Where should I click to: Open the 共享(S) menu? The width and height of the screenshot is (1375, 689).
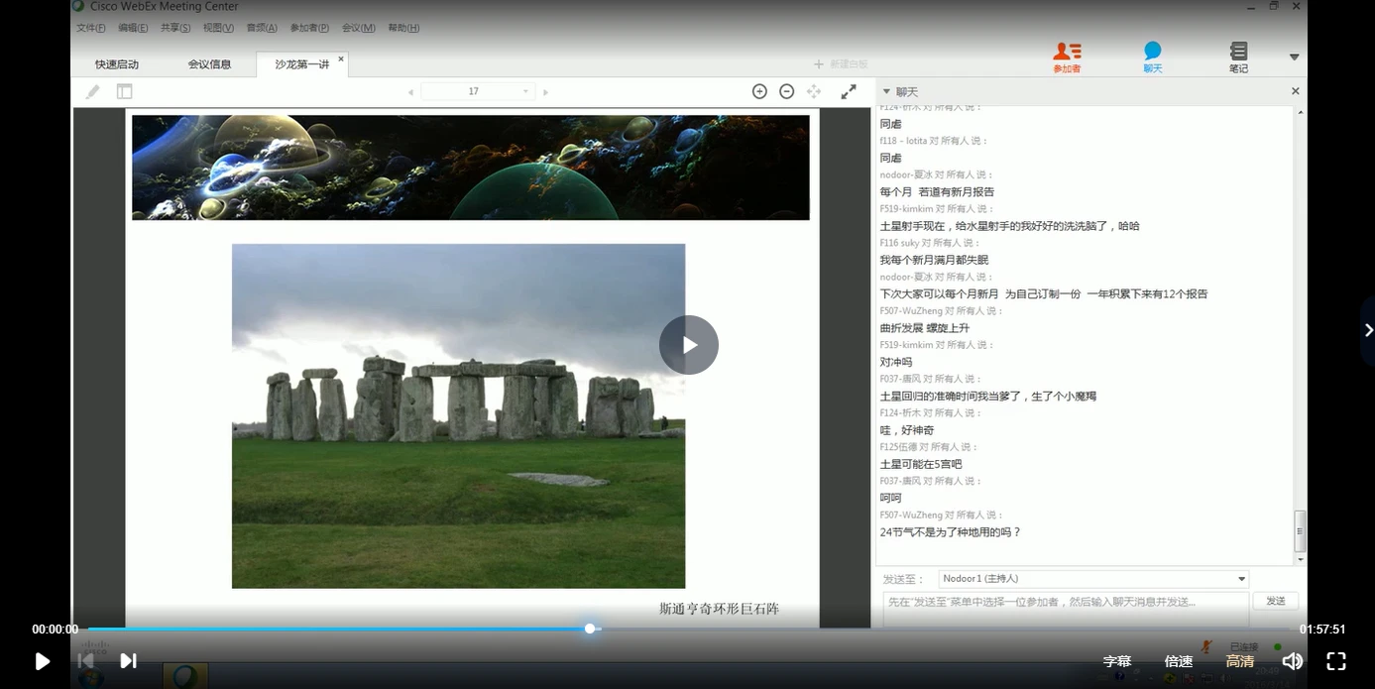coord(175,28)
